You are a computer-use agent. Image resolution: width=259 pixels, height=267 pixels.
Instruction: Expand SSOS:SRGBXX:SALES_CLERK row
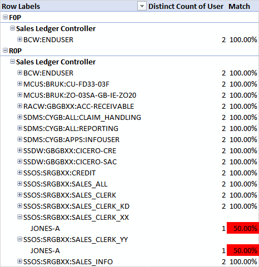pyautogui.click(x=19, y=195)
